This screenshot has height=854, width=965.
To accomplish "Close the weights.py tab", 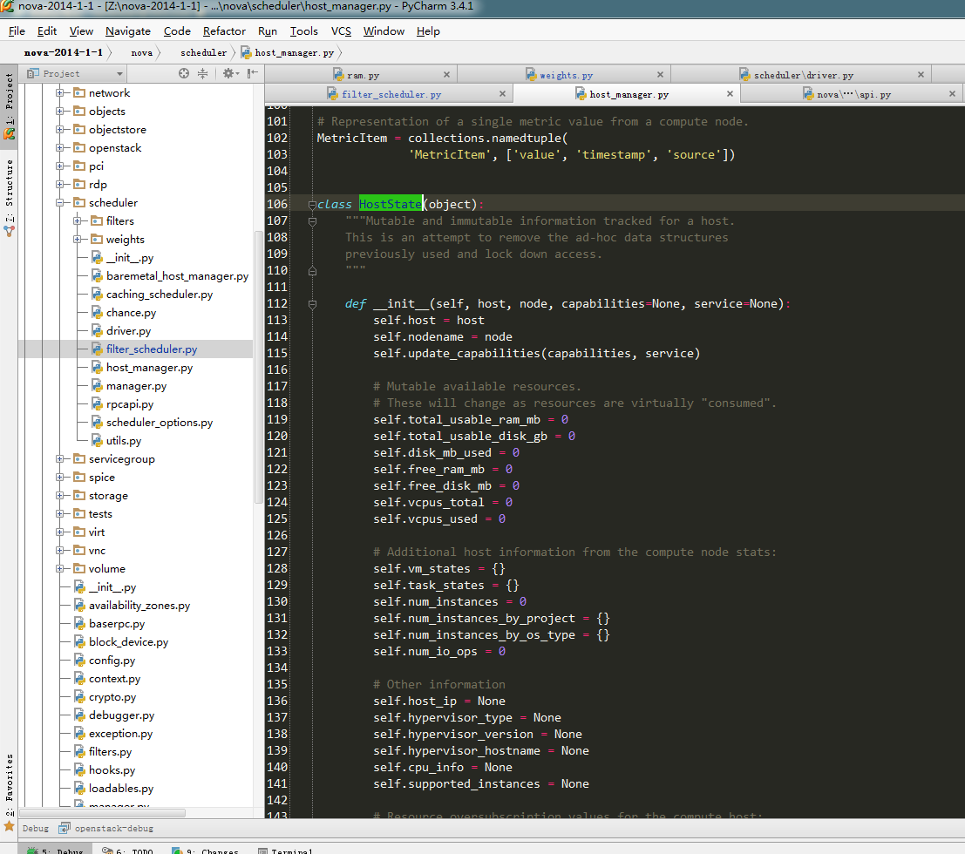I will tap(661, 74).
